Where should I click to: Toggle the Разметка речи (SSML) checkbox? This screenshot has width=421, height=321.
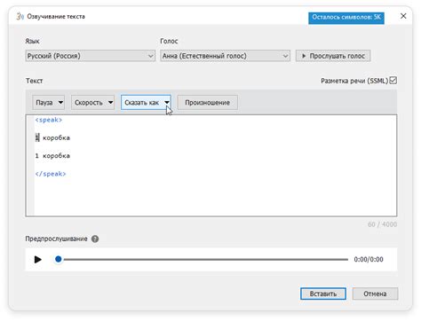click(x=393, y=81)
